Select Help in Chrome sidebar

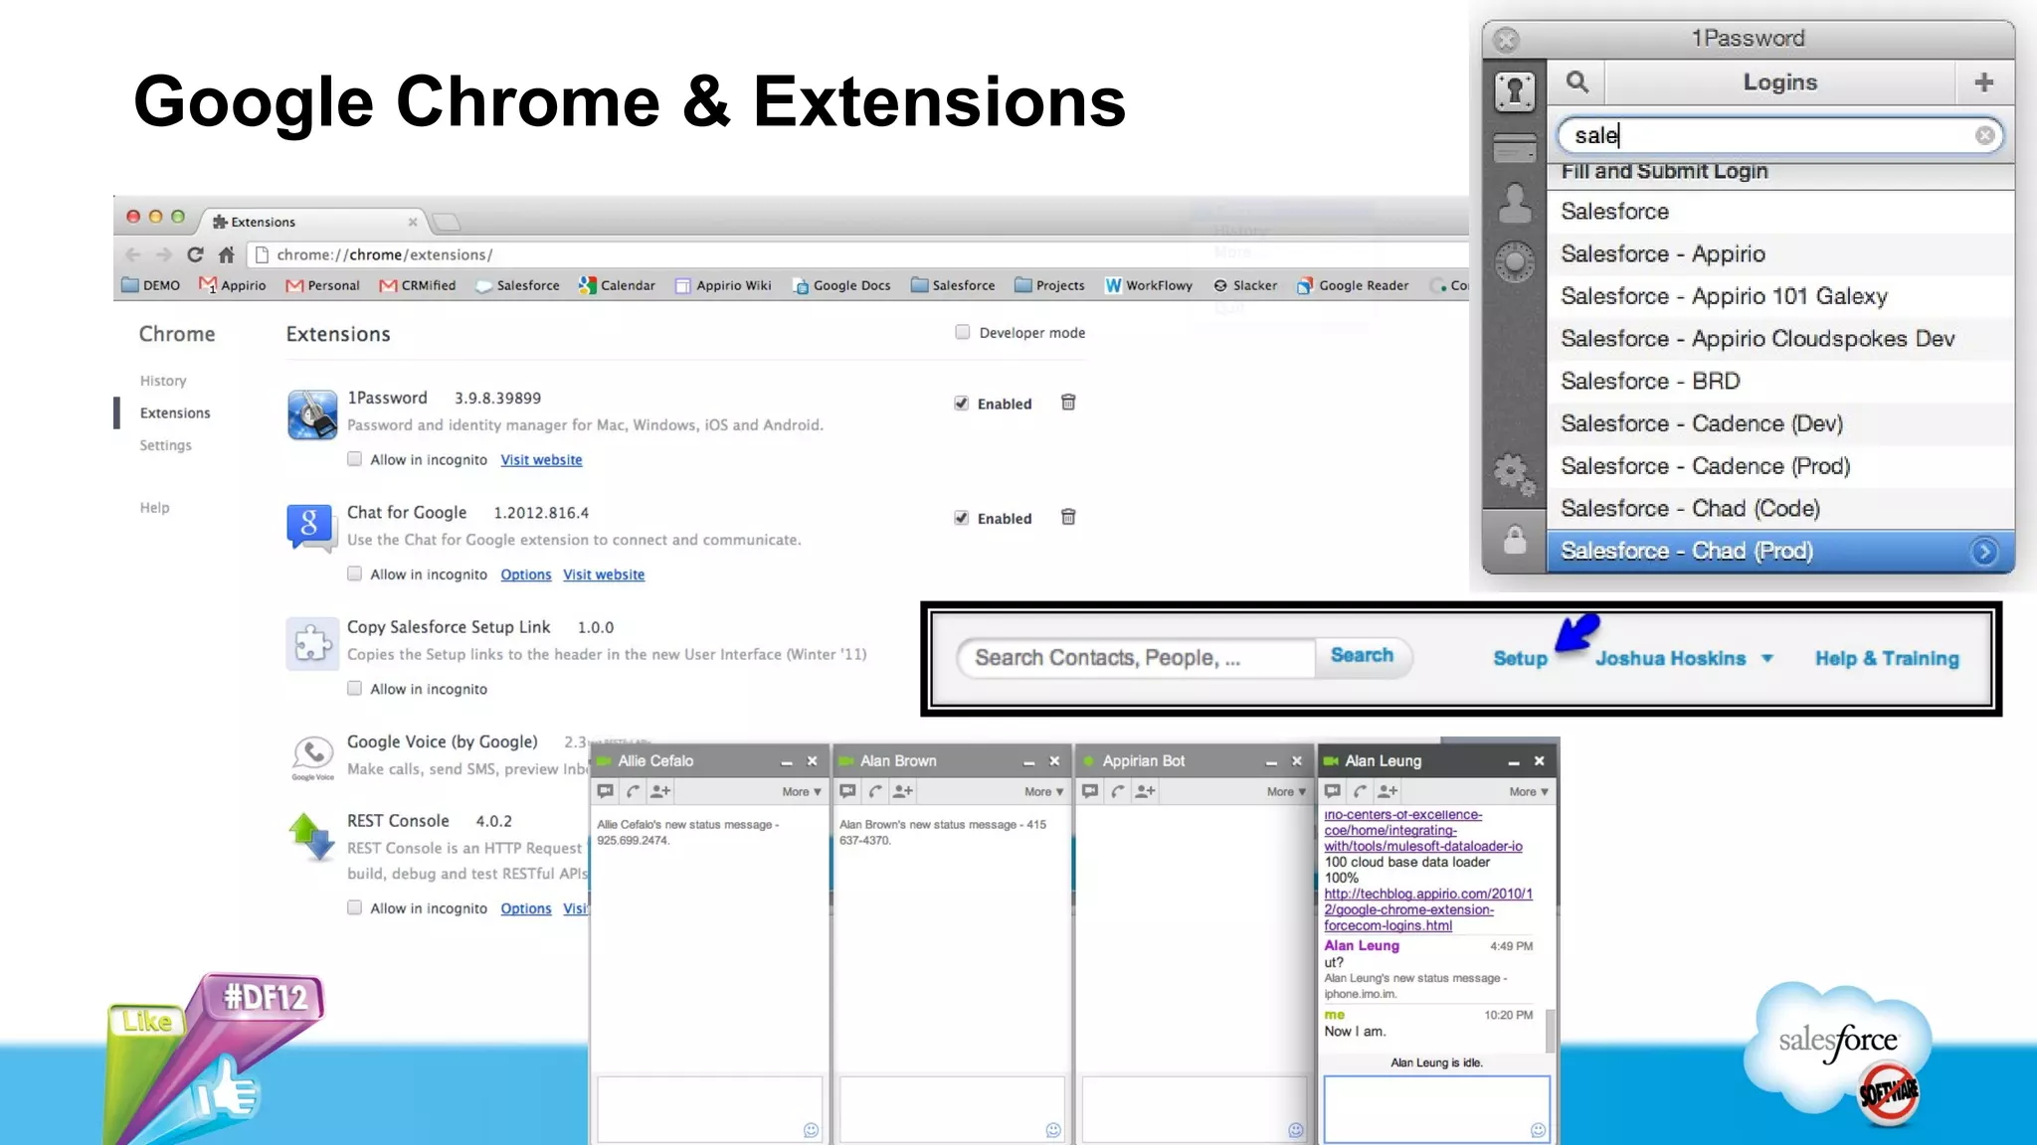click(x=154, y=507)
